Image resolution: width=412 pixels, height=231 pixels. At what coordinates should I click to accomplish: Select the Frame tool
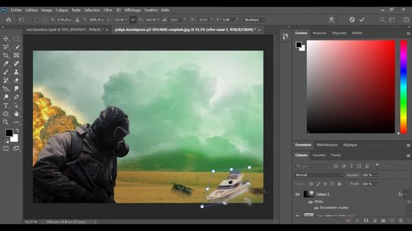(x=16, y=55)
